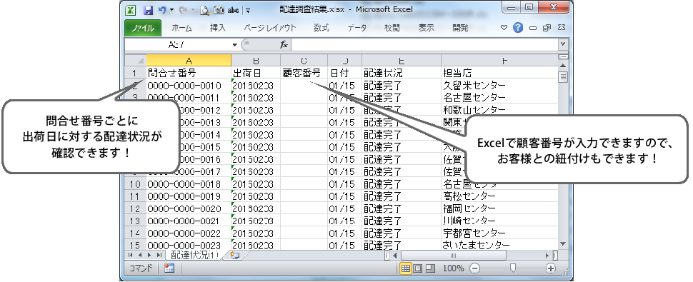Viewport: 693px width, 282px height.
Task: Click the fx Insert Function button
Action: tap(284, 44)
